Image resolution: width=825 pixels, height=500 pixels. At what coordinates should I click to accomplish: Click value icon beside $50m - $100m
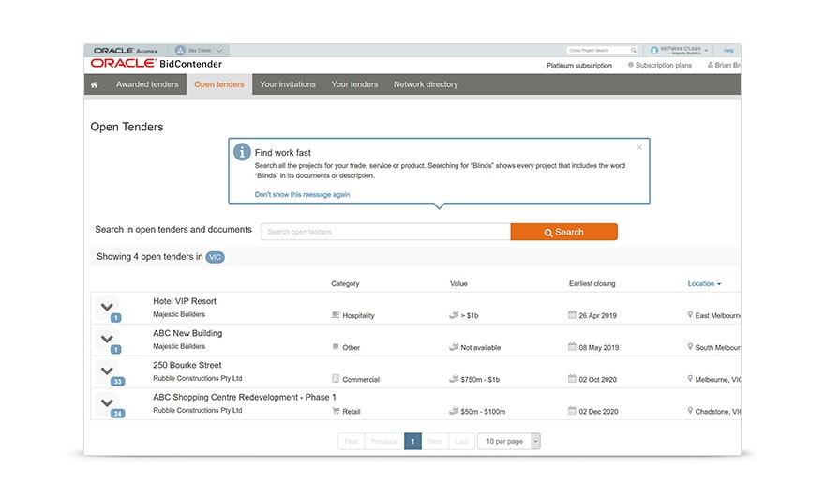click(x=454, y=411)
